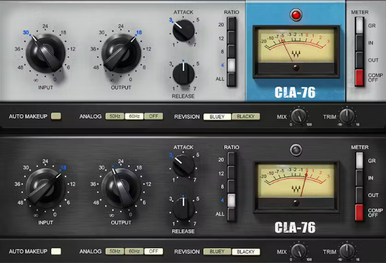Click the Attack knob on the Bluey unit

point(183,31)
